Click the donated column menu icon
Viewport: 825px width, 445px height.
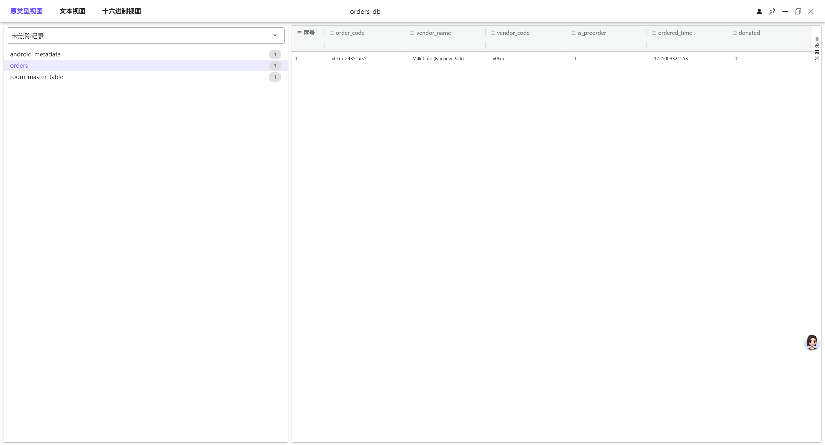(x=734, y=33)
